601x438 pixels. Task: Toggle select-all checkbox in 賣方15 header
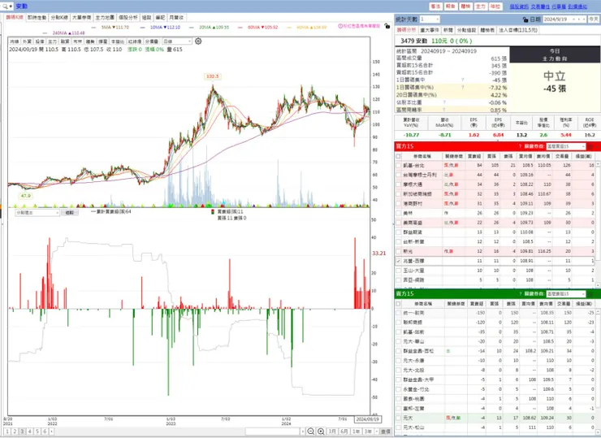point(398,303)
